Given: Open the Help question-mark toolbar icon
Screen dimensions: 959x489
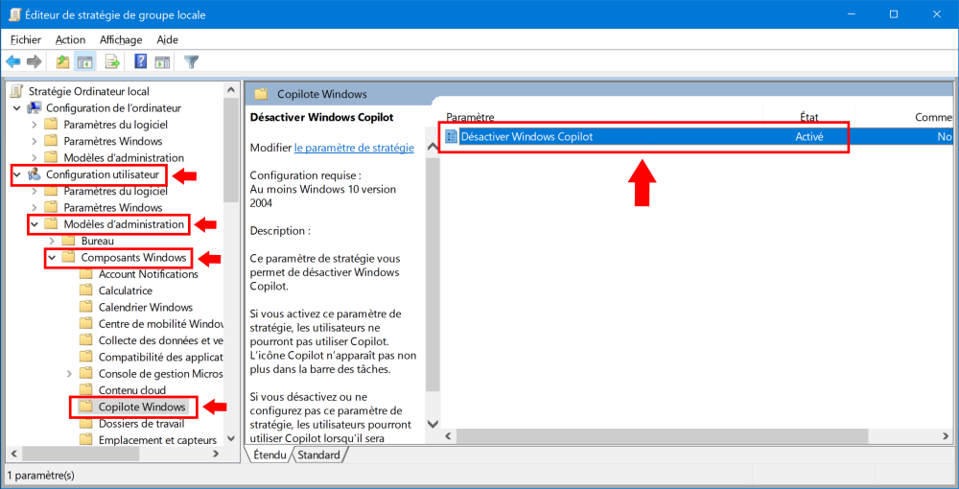Looking at the screenshot, I should point(141,61).
